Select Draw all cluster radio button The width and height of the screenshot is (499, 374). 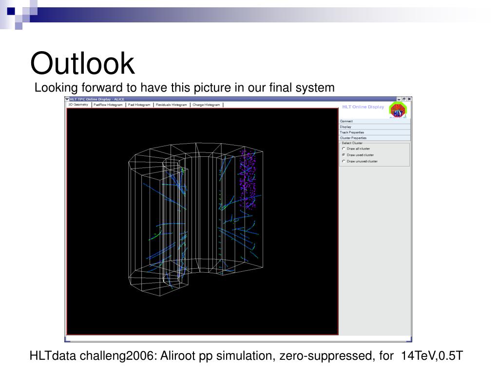[x=344, y=149]
